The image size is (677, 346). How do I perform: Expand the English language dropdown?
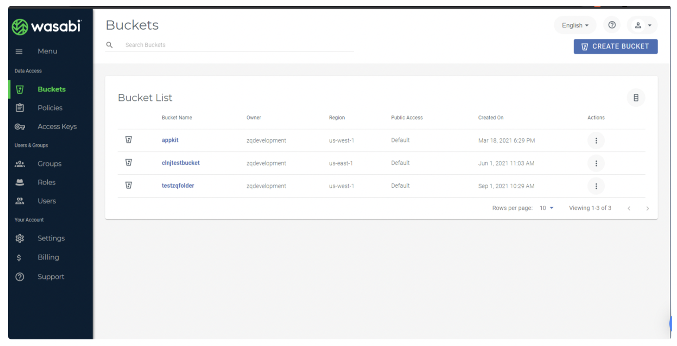point(575,25)
